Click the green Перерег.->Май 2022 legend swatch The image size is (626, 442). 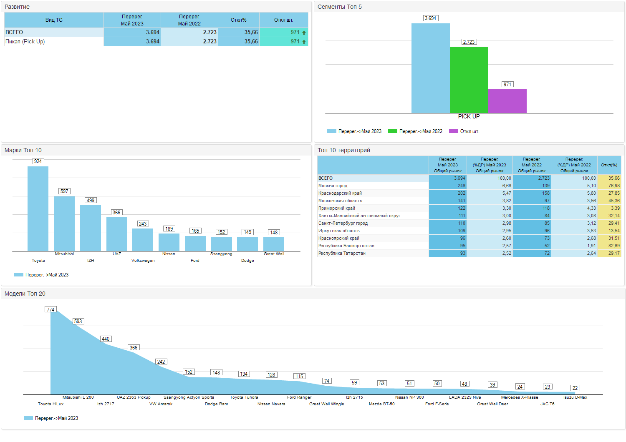coord(393,131)
